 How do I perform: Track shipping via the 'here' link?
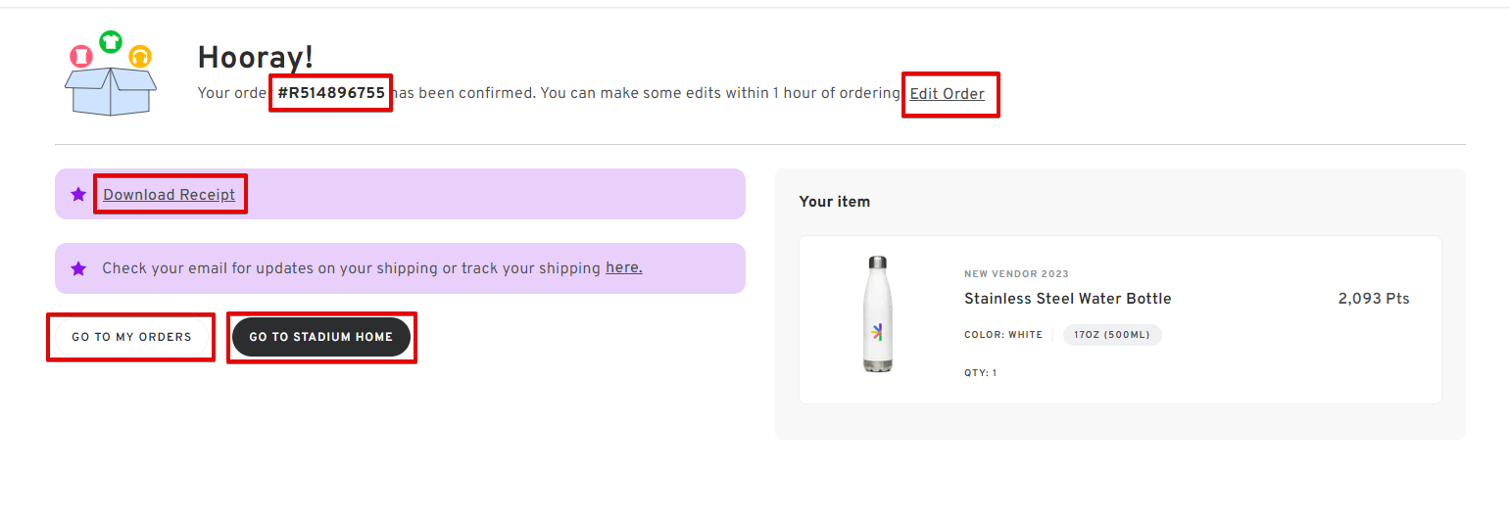[x=623, y=267]
